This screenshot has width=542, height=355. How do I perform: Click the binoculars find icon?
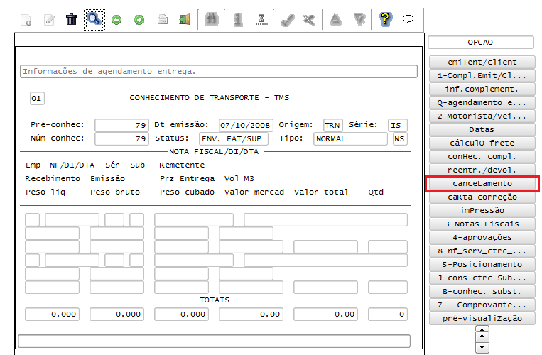click(211, 20)
